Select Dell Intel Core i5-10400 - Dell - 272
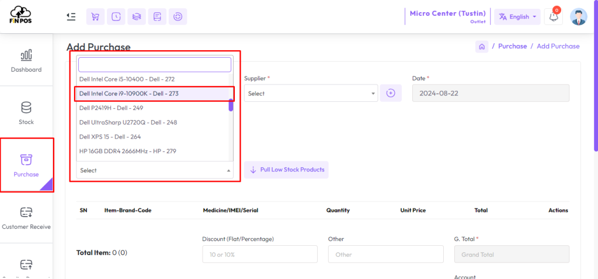 pyautogui.click(x=152, y=79)
